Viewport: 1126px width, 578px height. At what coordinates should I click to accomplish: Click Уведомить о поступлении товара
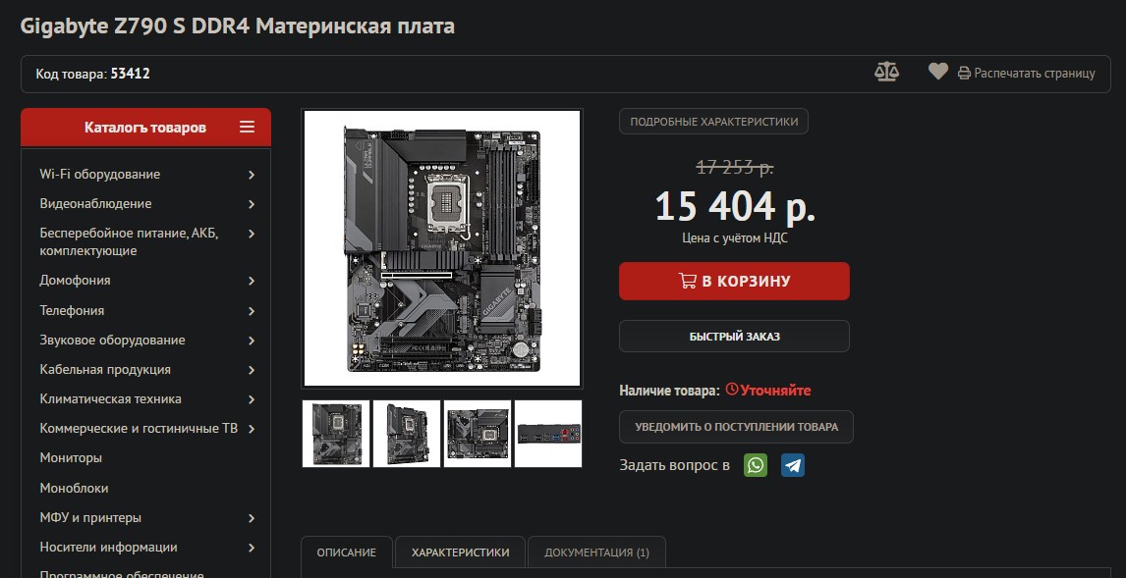click(x=736, y=427)
